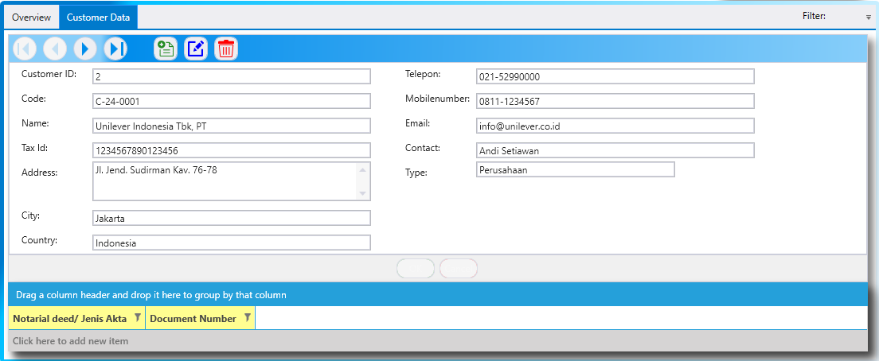Edit the current customer record
Image resolution: width=879 pixels, height=361 pixels.
[196, 49]
